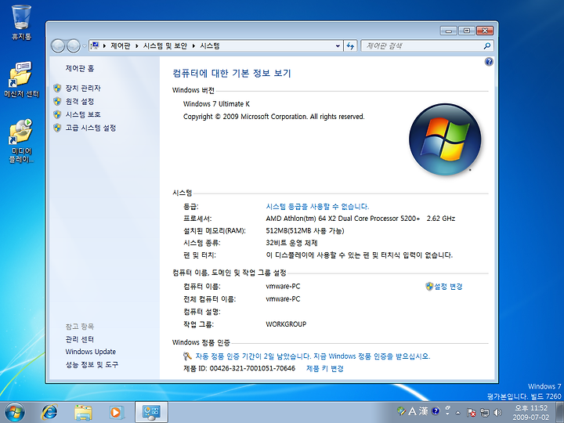Image resolution: width=564 pixels, height=423 pixels.
Task: Open the 메신저 센터 desktop shortcut
Action: click(21, 79)
